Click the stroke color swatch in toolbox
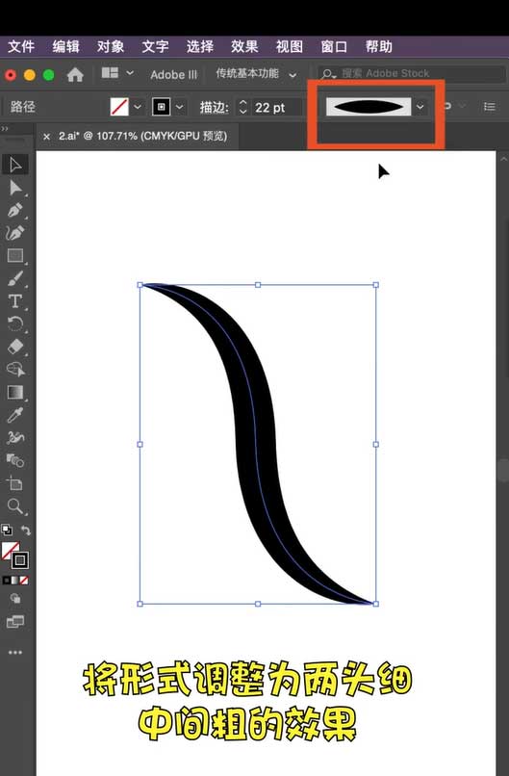 click(x=20, y=560)
